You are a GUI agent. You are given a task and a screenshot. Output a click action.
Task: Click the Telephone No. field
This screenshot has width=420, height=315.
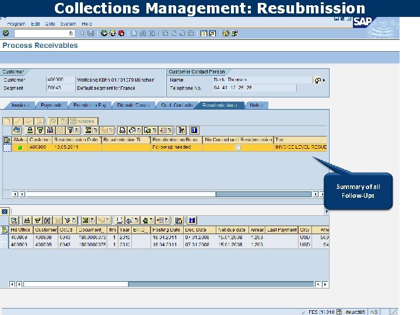[x=254, y=88]
